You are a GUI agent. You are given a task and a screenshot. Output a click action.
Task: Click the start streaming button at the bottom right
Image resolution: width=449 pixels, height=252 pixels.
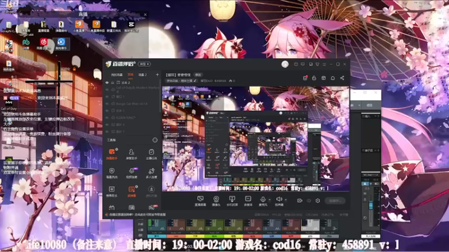335,200
